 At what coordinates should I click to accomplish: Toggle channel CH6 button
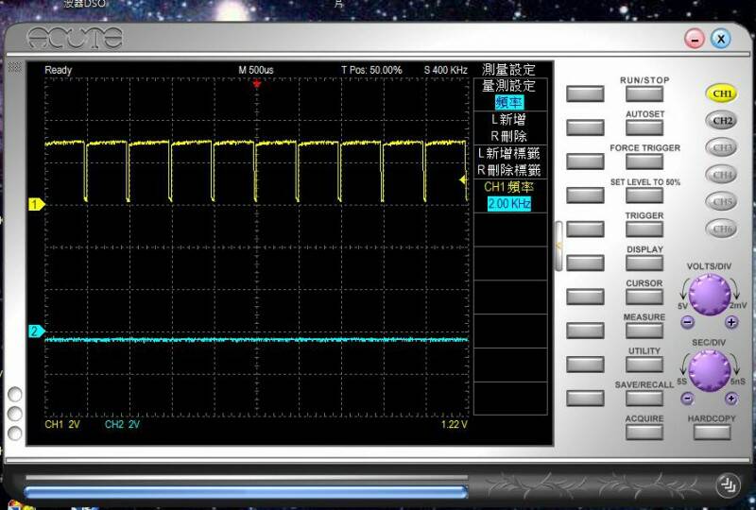722,229
